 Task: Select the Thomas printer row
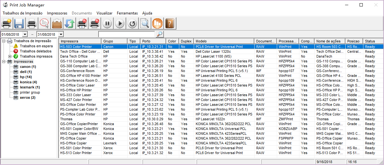[221, 119]
